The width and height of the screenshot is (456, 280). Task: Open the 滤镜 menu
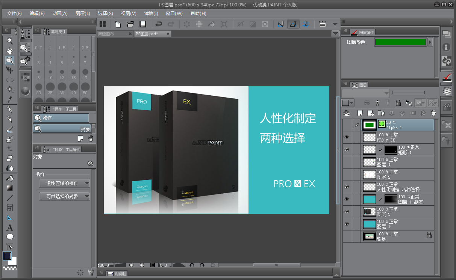(151, 14)
